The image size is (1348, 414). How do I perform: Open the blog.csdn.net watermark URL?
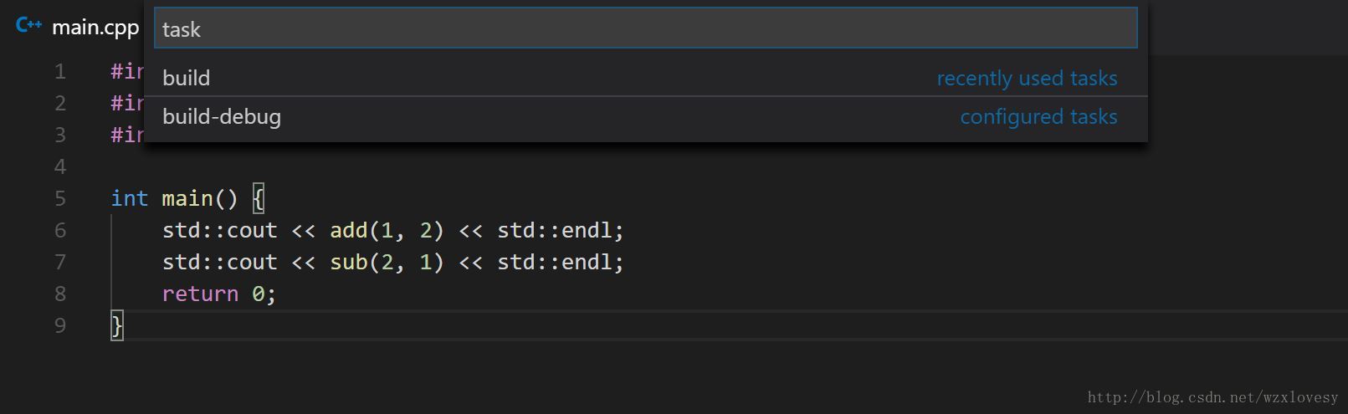point(1212,397)
